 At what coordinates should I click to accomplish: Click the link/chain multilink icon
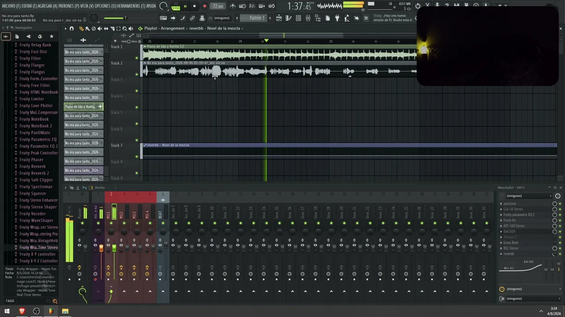pyautogui.click(x=192, y=18)
